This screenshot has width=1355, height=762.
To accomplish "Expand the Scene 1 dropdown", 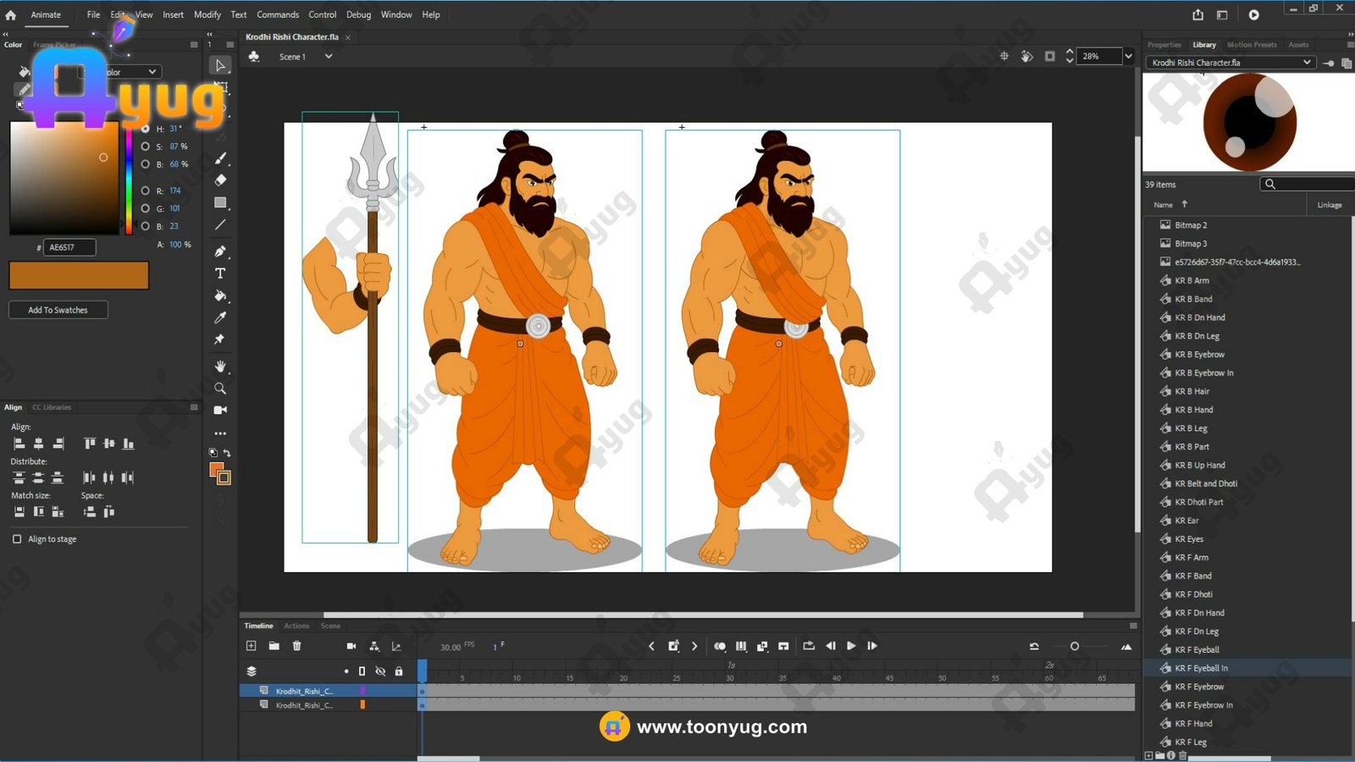I will click(329, 57).
